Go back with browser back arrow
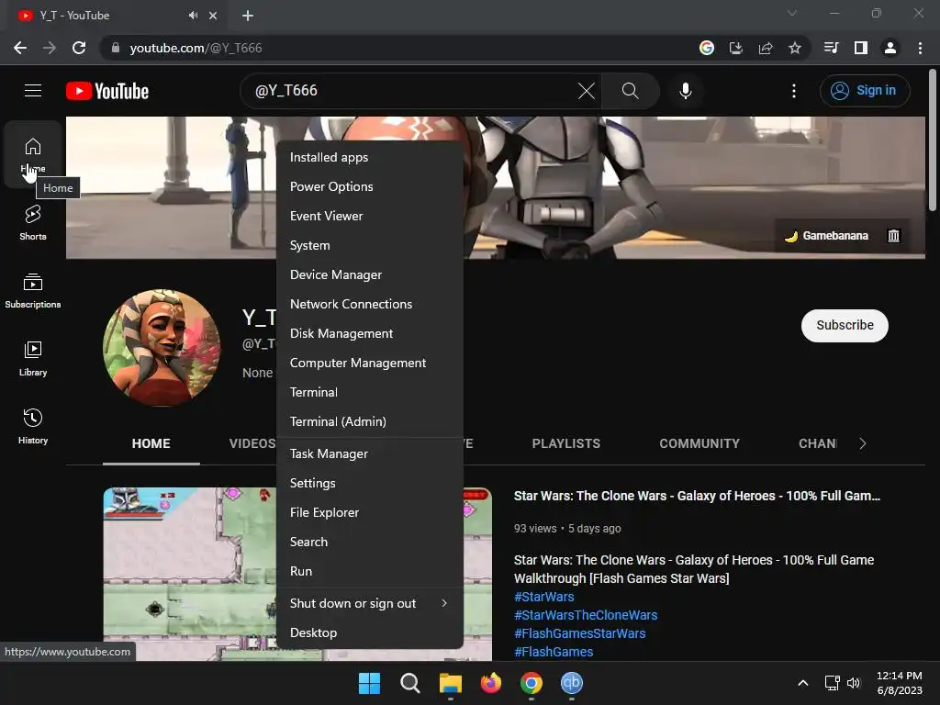This screenshot has width=940, height=705. click(x=20, y=48)
